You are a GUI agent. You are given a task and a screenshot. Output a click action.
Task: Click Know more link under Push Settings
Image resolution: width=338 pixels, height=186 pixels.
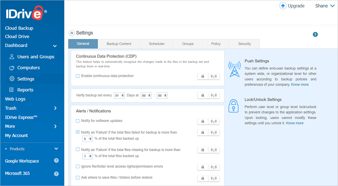pyautogui.click(x=300, y=84)
